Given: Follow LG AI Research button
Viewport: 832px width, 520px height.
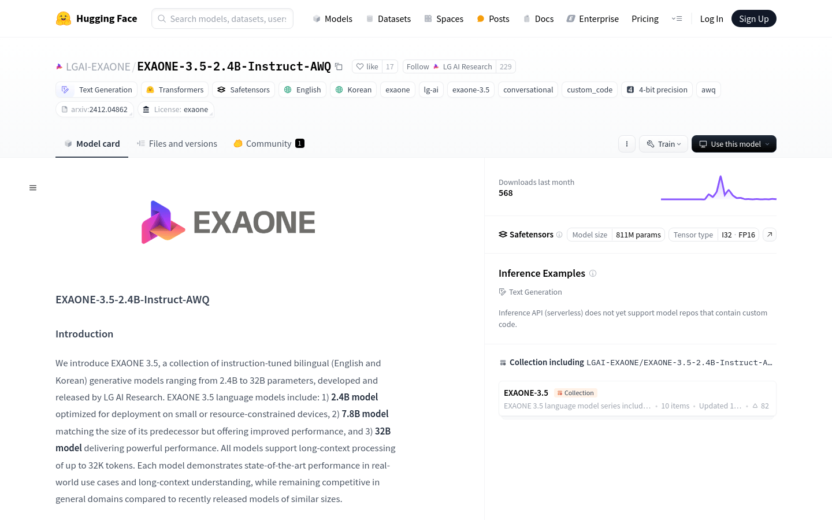Looking at the screenshot, I should tap(449, 66).
